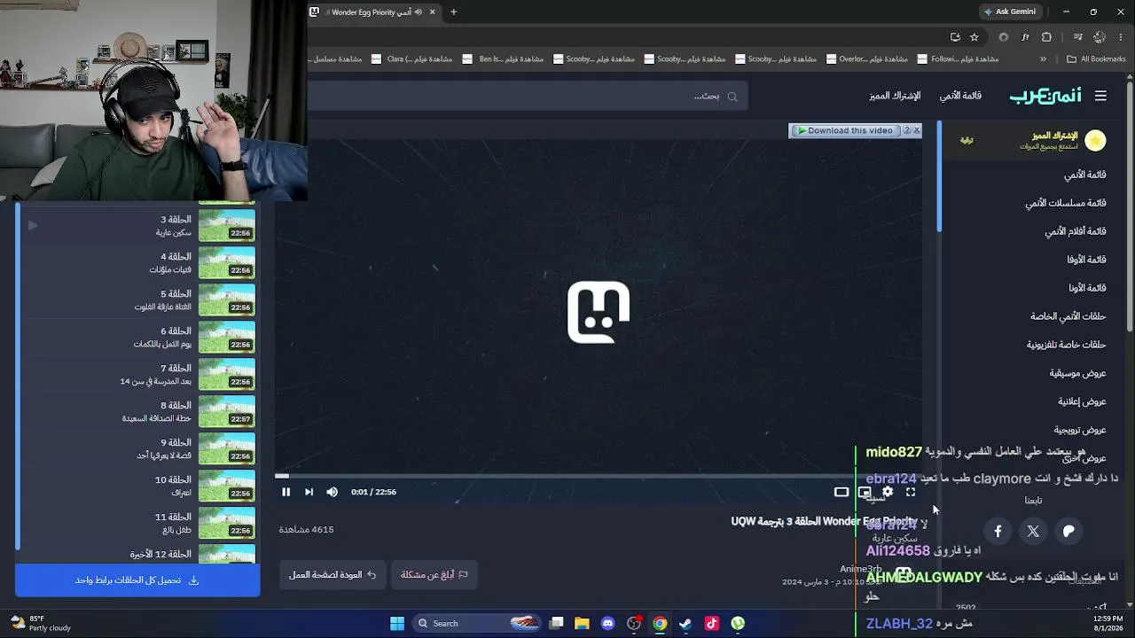
Task: Close the Download this video ad overlay
Action: (x=917, y=130)
